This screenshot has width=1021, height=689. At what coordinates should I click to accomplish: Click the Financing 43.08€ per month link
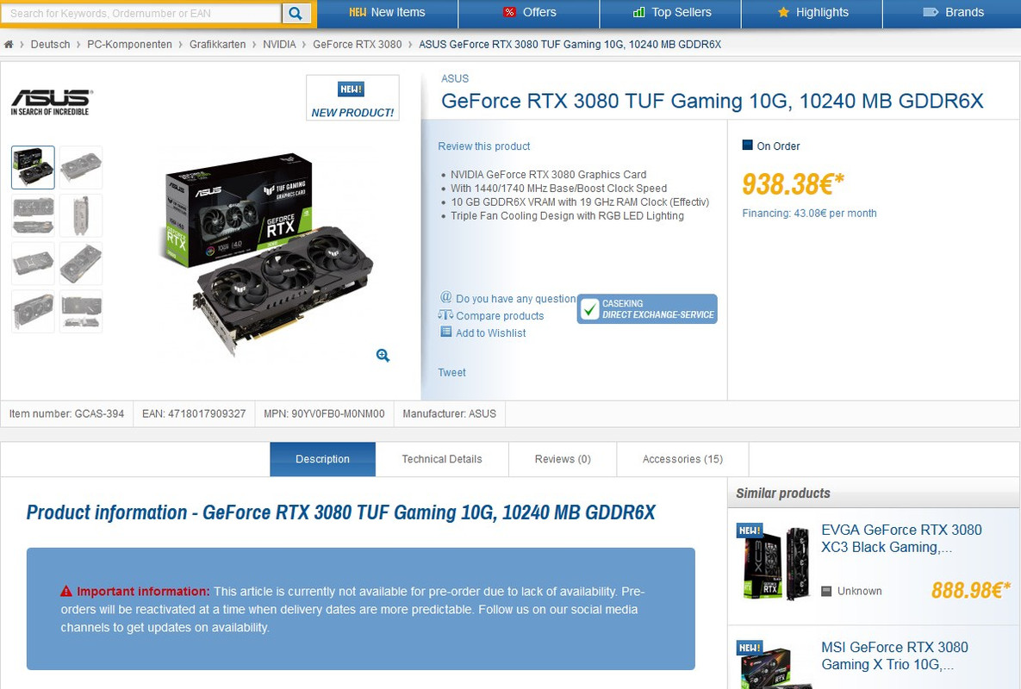(x=809, y=214)
